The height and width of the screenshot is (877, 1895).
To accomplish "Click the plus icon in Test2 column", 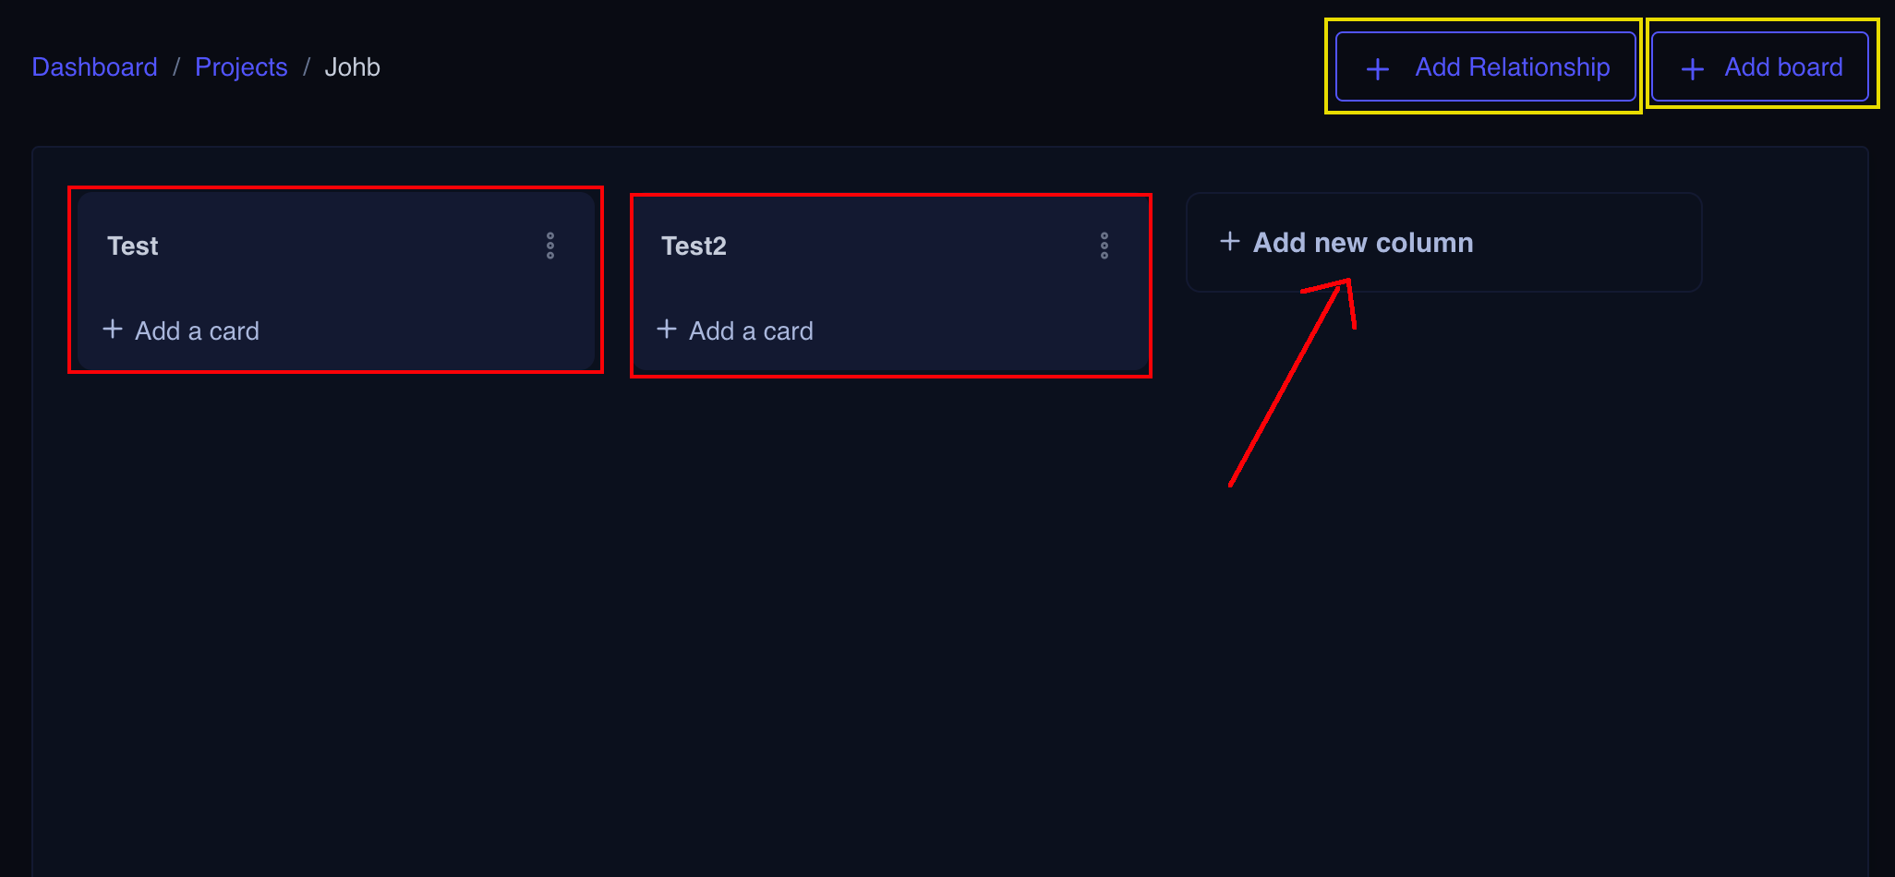I will [x=667, y=330].
